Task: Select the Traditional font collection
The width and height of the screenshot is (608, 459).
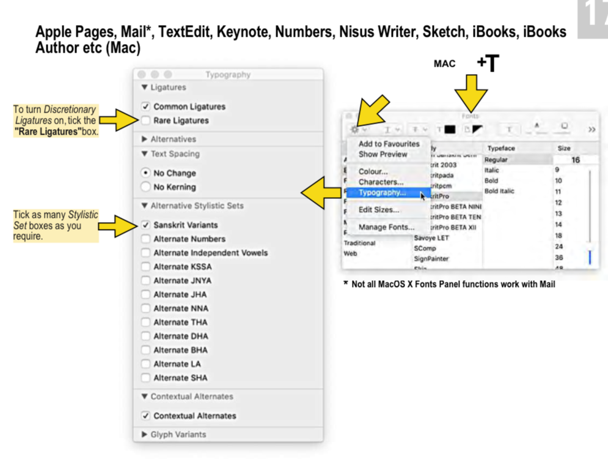Action: pyautogui.click(x=359, y=243)
